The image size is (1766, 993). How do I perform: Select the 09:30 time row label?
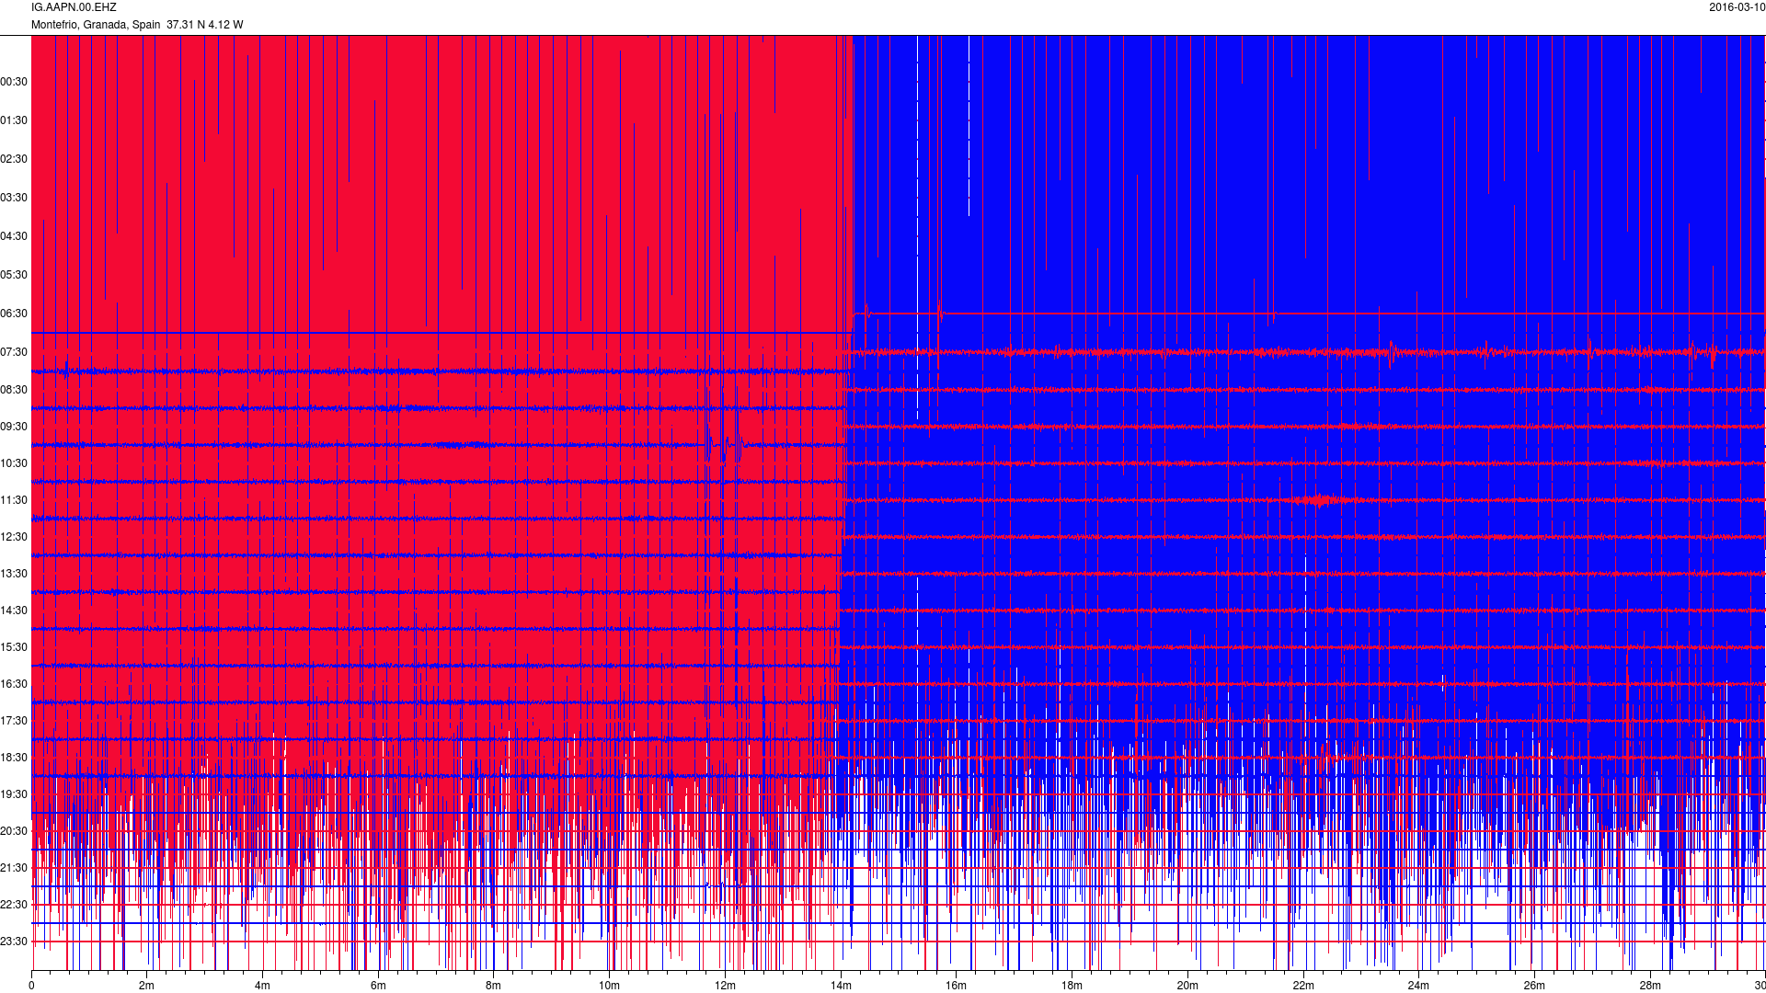pyautogui.click(x=14, y=427)
